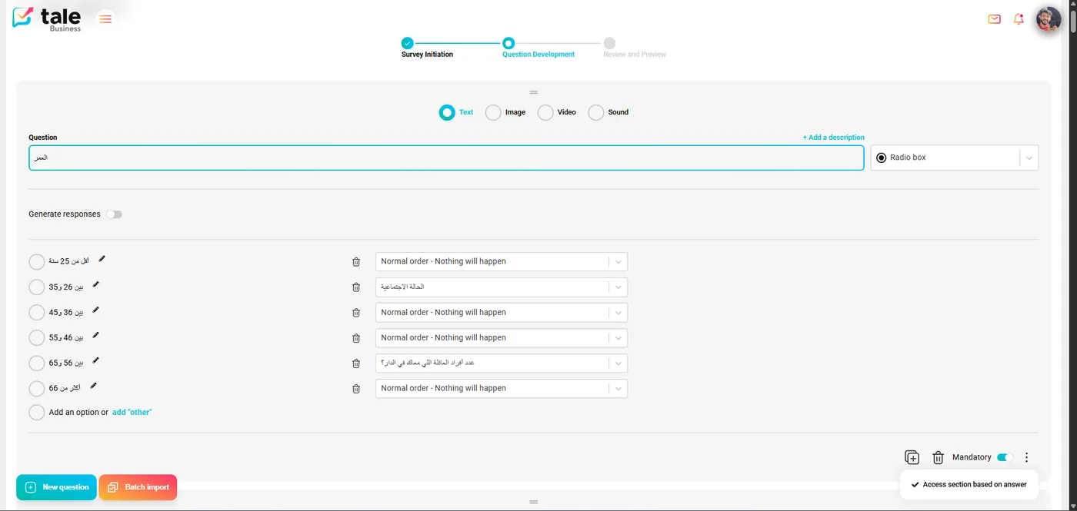This screenshot has height=511, width=1077.
Task: Open notifications via the bell icon
Action: [1018, 18]
